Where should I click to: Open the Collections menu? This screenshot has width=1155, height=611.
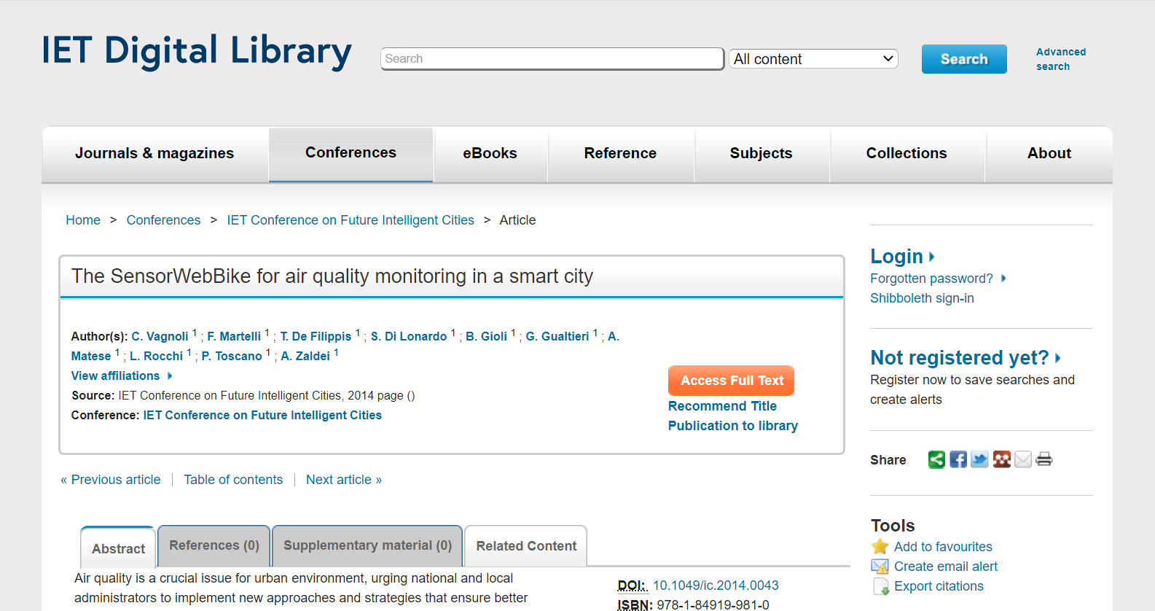(907, 153)
